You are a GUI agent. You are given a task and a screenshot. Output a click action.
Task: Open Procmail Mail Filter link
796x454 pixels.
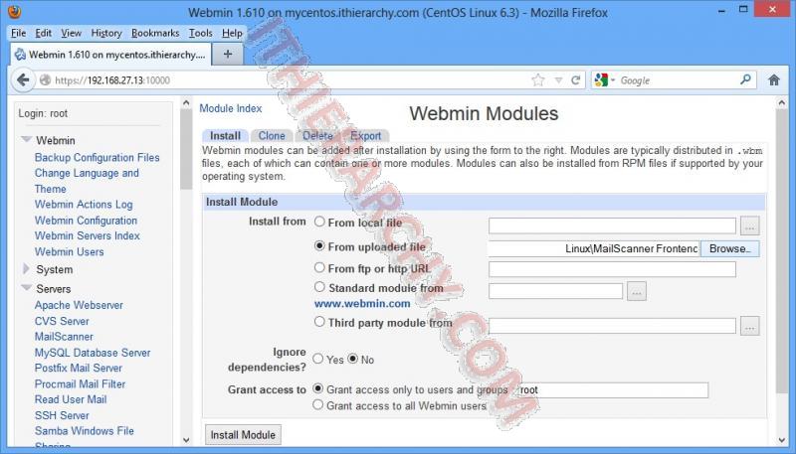[x=80, y=384]
